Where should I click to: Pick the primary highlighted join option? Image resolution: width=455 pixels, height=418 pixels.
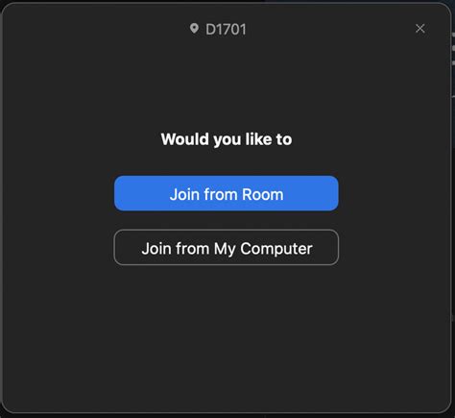227,193
